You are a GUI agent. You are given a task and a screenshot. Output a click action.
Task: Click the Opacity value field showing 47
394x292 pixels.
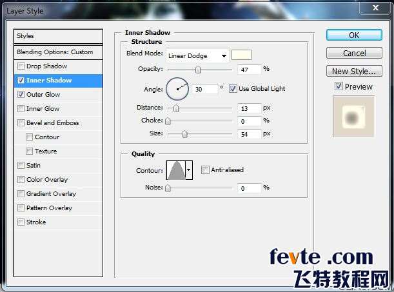coord(250,70)
